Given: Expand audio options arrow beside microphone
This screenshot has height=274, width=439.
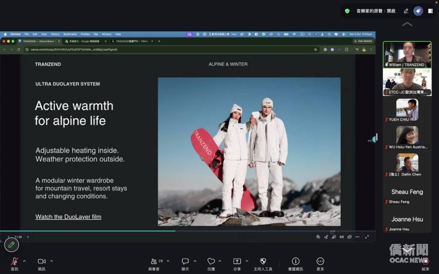Looking at the screenshot, I should pos(24,261).
